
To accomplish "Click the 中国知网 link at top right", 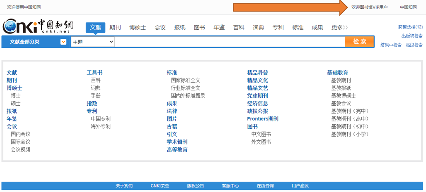I will 408,7.
